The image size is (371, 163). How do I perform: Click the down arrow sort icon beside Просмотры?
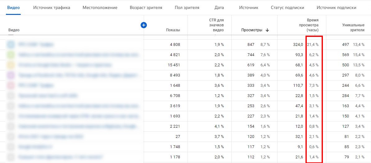pyautogui.click(x=267, y=30)
